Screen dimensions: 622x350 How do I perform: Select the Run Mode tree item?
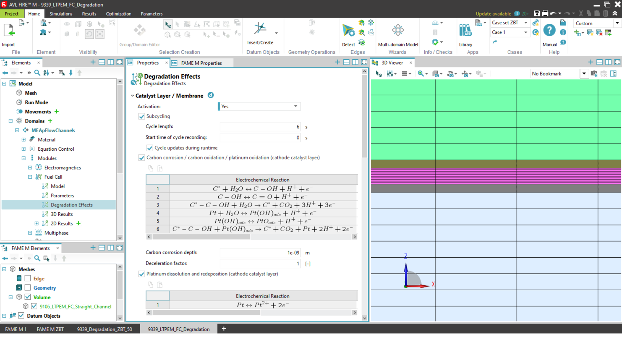pyautogui.click(x=36, y=102)
